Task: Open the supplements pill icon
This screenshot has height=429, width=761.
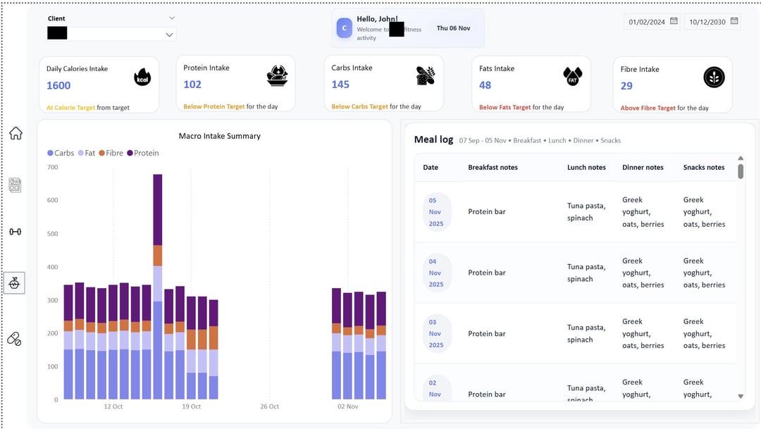Action: 14,339
